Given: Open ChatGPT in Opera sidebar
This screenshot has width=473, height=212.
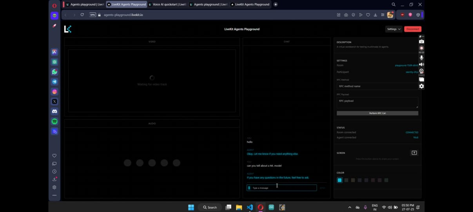Looking at the screenshot, I should point(54,62).
